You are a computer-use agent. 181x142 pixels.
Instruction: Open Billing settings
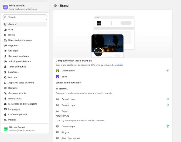click(x=25, y=35)
